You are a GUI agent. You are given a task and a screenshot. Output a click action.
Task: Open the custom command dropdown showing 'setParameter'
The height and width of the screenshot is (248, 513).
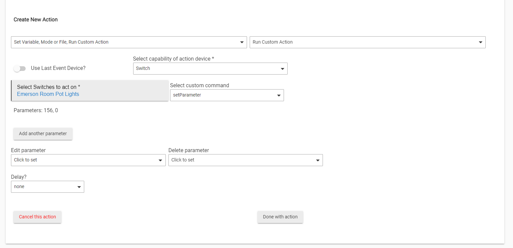point(227,95)
